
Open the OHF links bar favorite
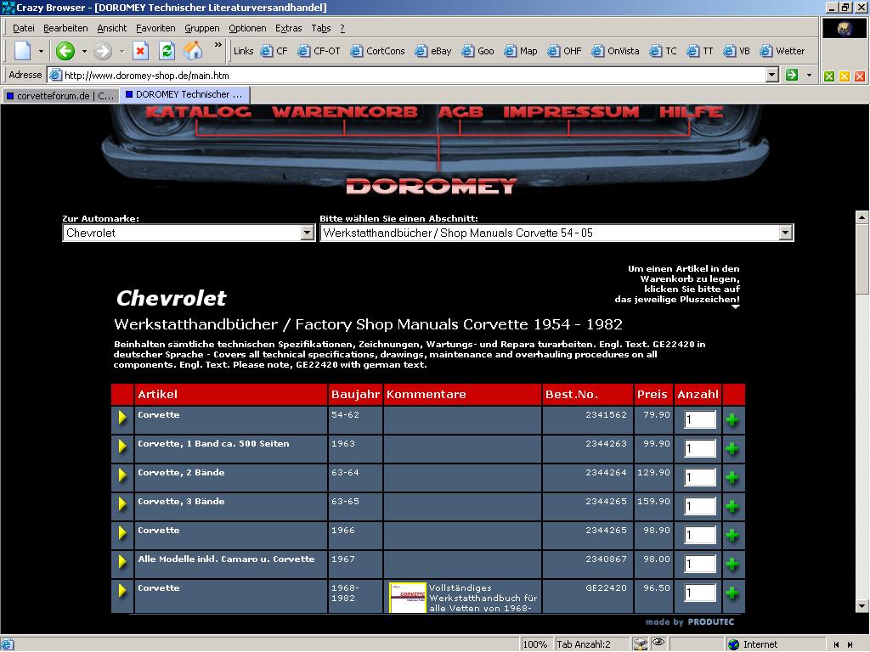click(564, 51)
